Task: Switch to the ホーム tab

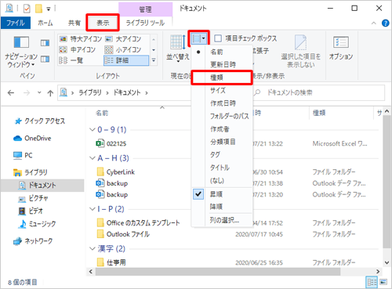Action: coord(45,23)
